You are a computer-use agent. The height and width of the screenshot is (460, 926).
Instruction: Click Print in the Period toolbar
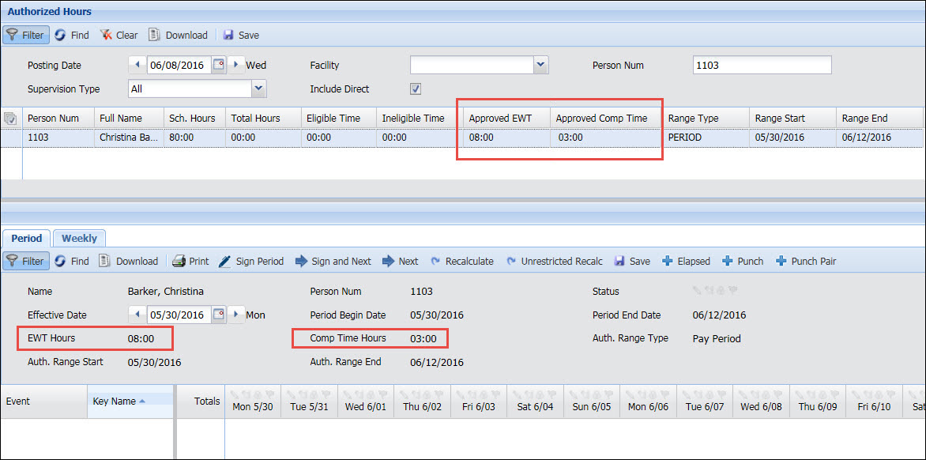[190, 261]
